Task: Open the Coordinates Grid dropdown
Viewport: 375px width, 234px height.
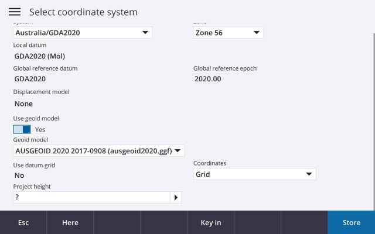Action: pos(254,174)
